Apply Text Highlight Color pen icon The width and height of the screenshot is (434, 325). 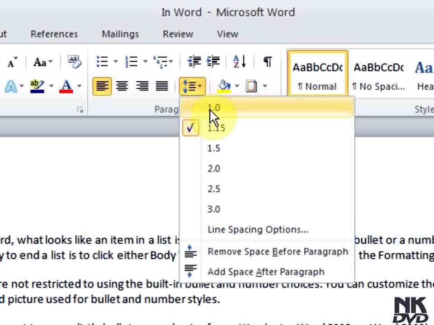coord(37,86)
